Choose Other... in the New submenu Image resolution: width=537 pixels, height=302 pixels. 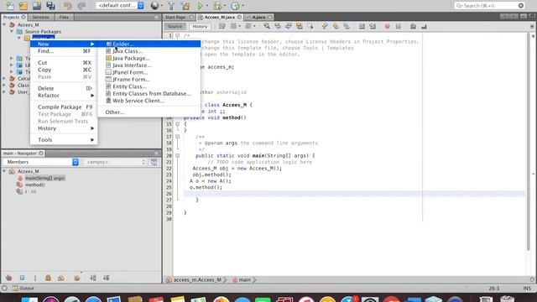point(149,112)
